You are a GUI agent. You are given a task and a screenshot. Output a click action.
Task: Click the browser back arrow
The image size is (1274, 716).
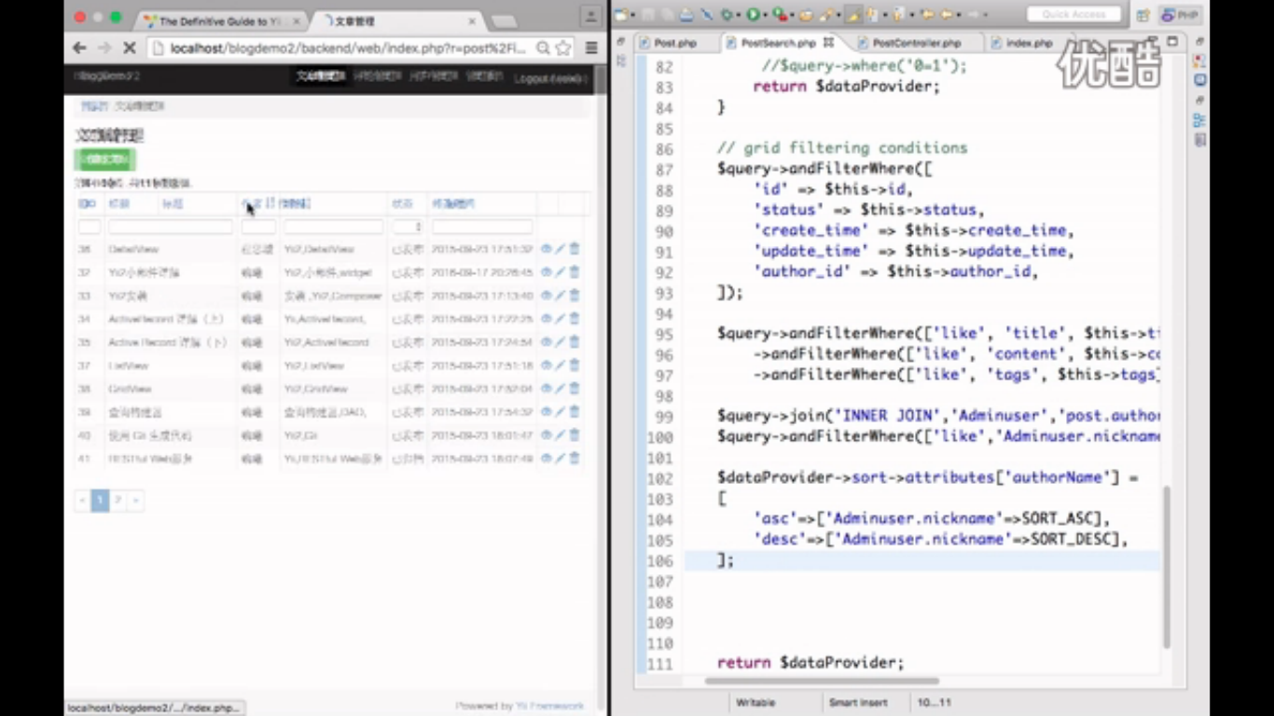tap(80, 48)
